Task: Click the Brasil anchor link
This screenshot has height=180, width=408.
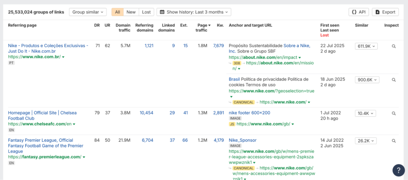Action: [234, 79]
